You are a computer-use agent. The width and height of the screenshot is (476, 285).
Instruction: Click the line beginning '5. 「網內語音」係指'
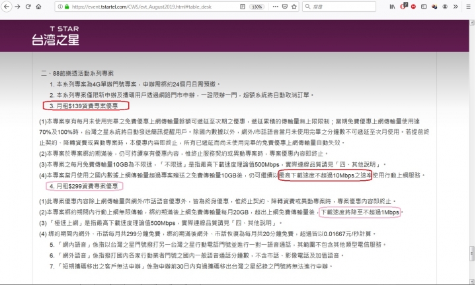218,244
